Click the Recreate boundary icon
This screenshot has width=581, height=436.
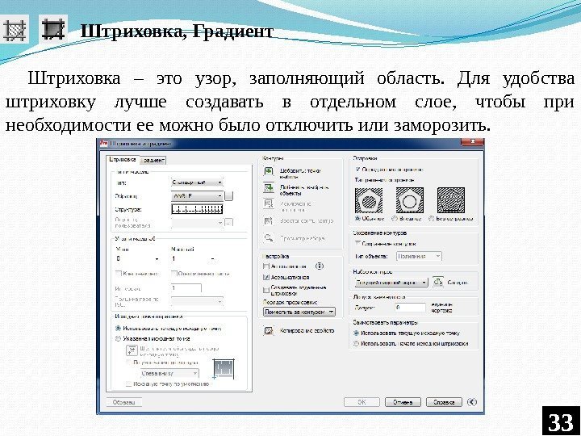click(x=268, y=221)
